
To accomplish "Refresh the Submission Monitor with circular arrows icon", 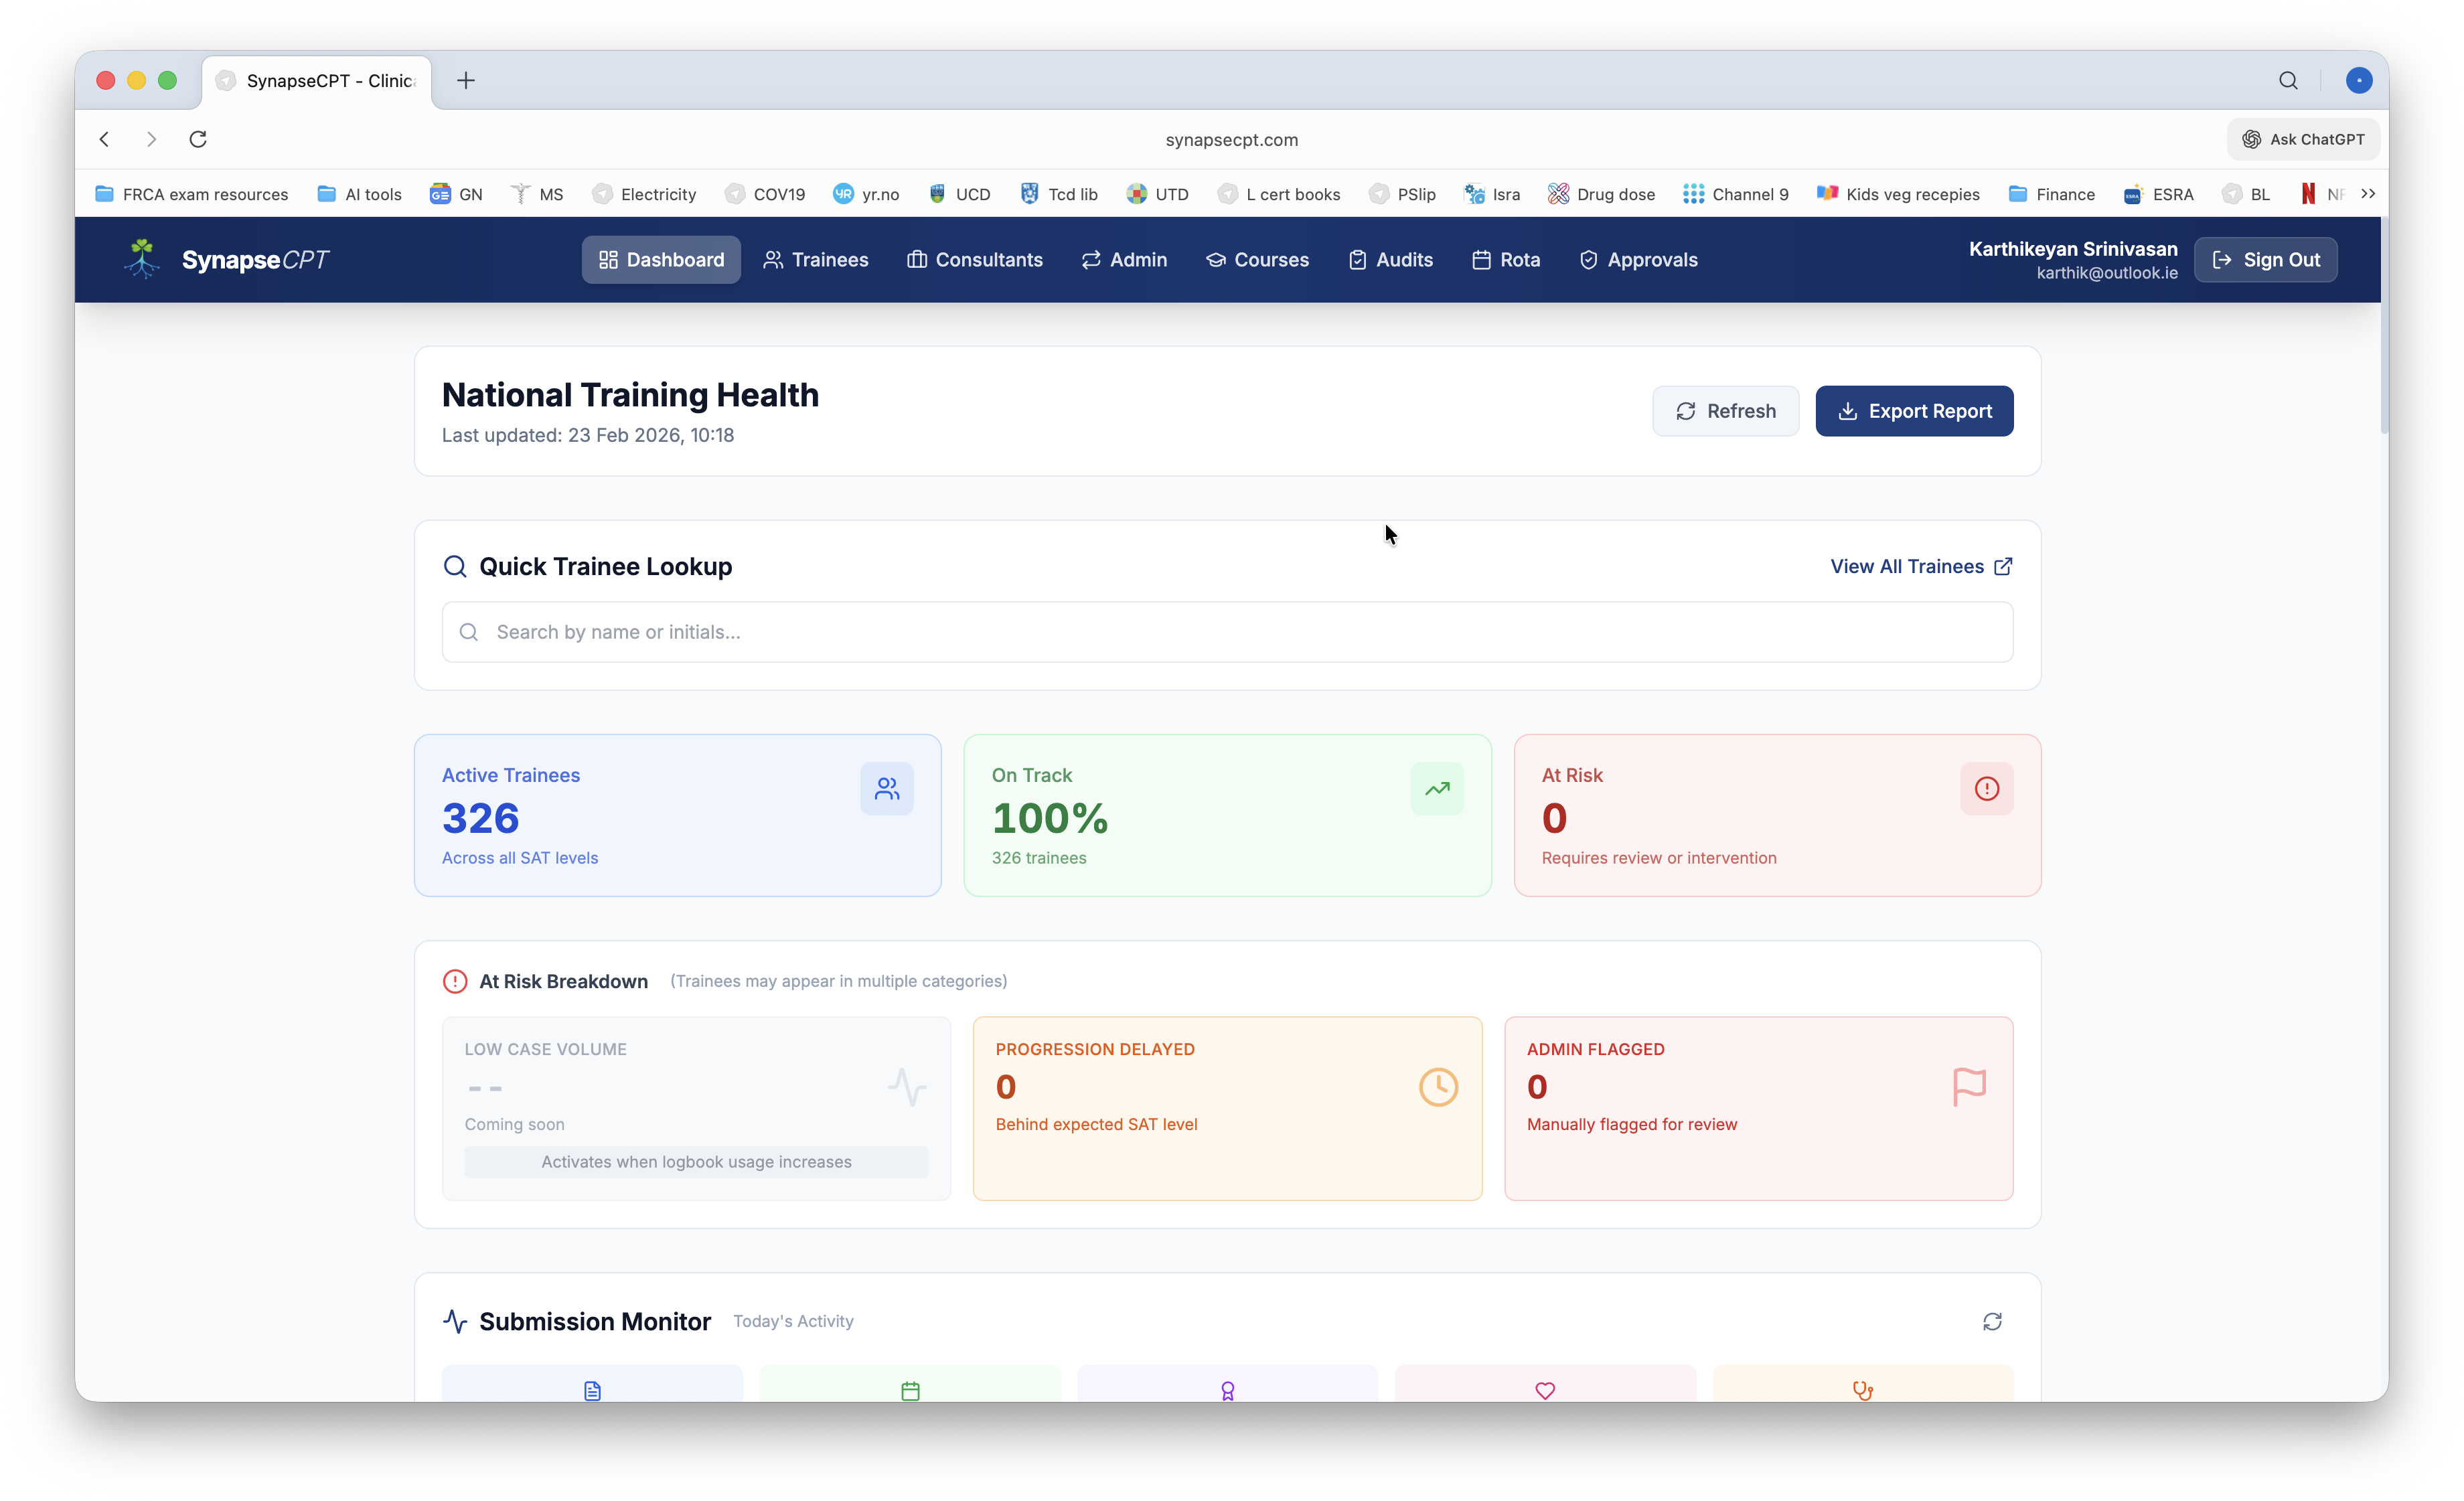I will click(1992, 1321).
